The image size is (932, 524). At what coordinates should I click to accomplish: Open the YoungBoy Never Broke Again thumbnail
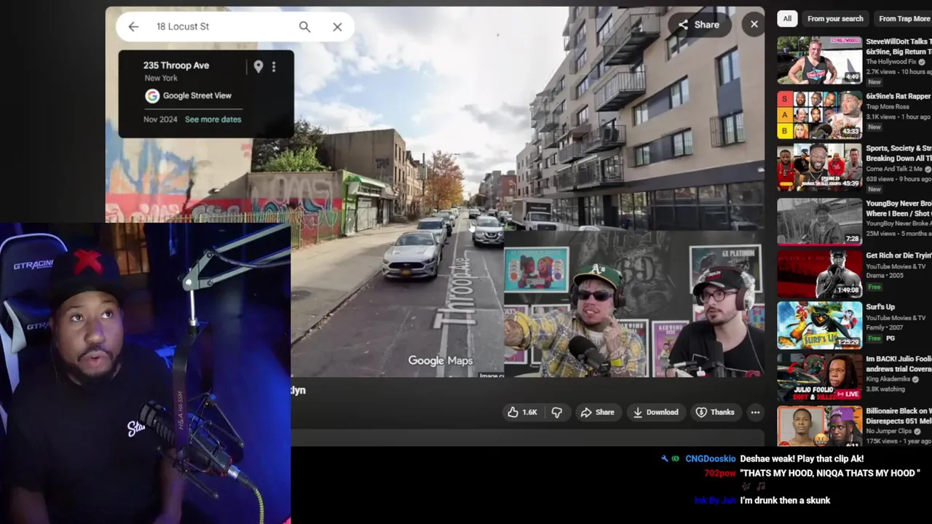819,221
